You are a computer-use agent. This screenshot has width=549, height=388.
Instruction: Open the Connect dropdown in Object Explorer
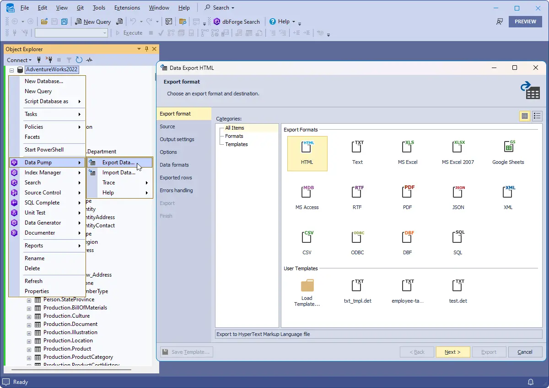pyautogui.click(x=19, y=60)
